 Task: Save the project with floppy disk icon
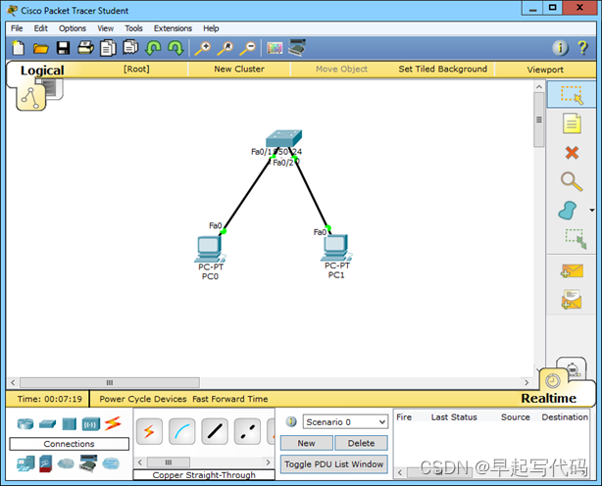63,48
